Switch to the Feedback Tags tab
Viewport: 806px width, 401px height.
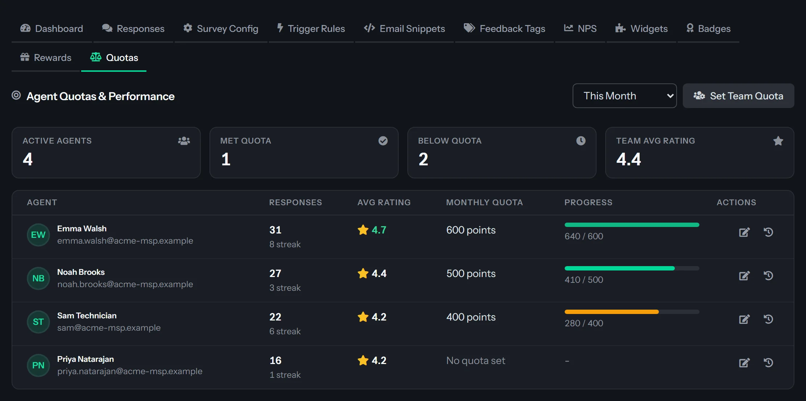504,29
